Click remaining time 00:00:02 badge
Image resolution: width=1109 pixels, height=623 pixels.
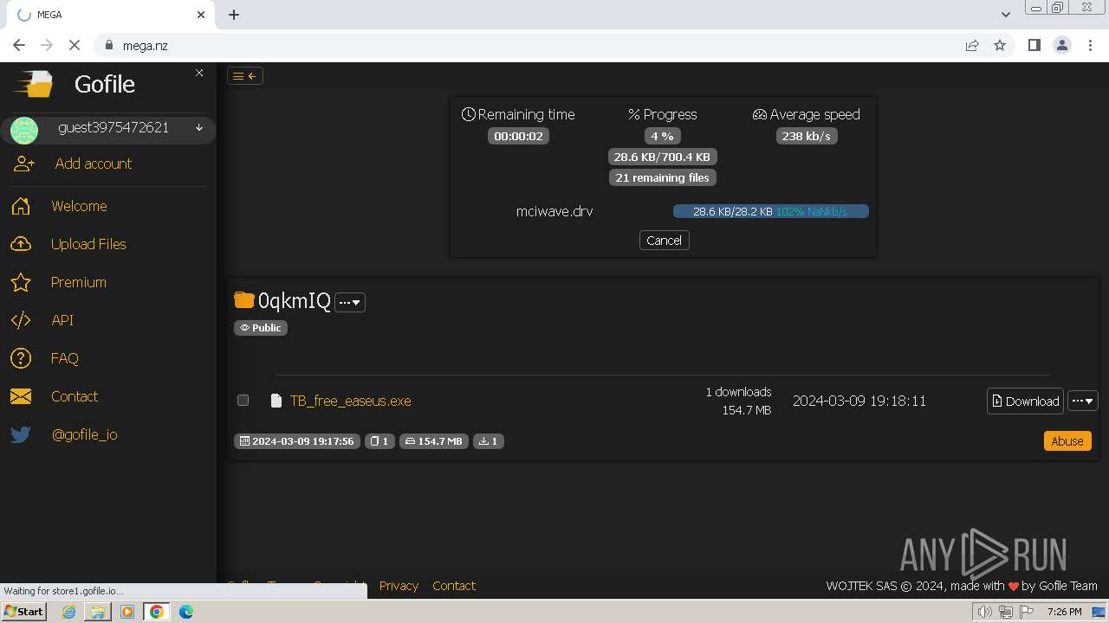point(518,136)
